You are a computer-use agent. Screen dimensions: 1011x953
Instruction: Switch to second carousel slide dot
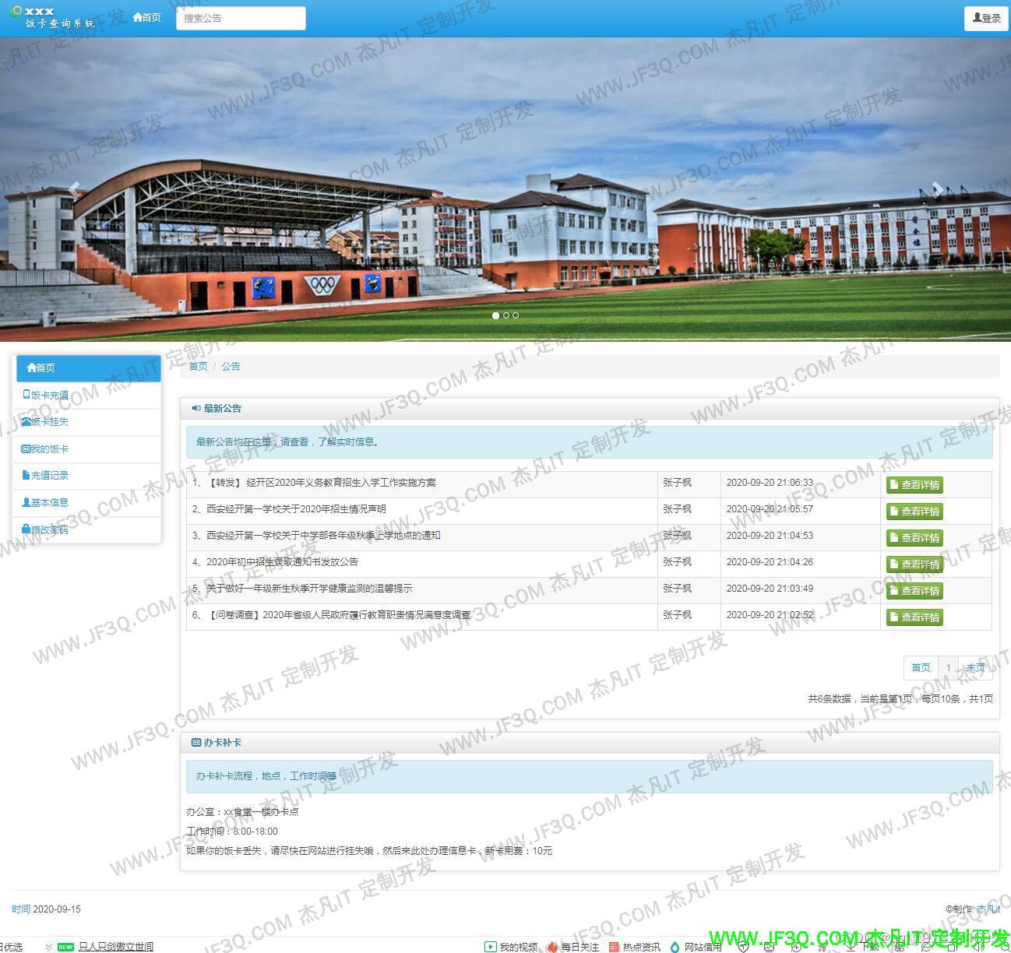point(505,315)
